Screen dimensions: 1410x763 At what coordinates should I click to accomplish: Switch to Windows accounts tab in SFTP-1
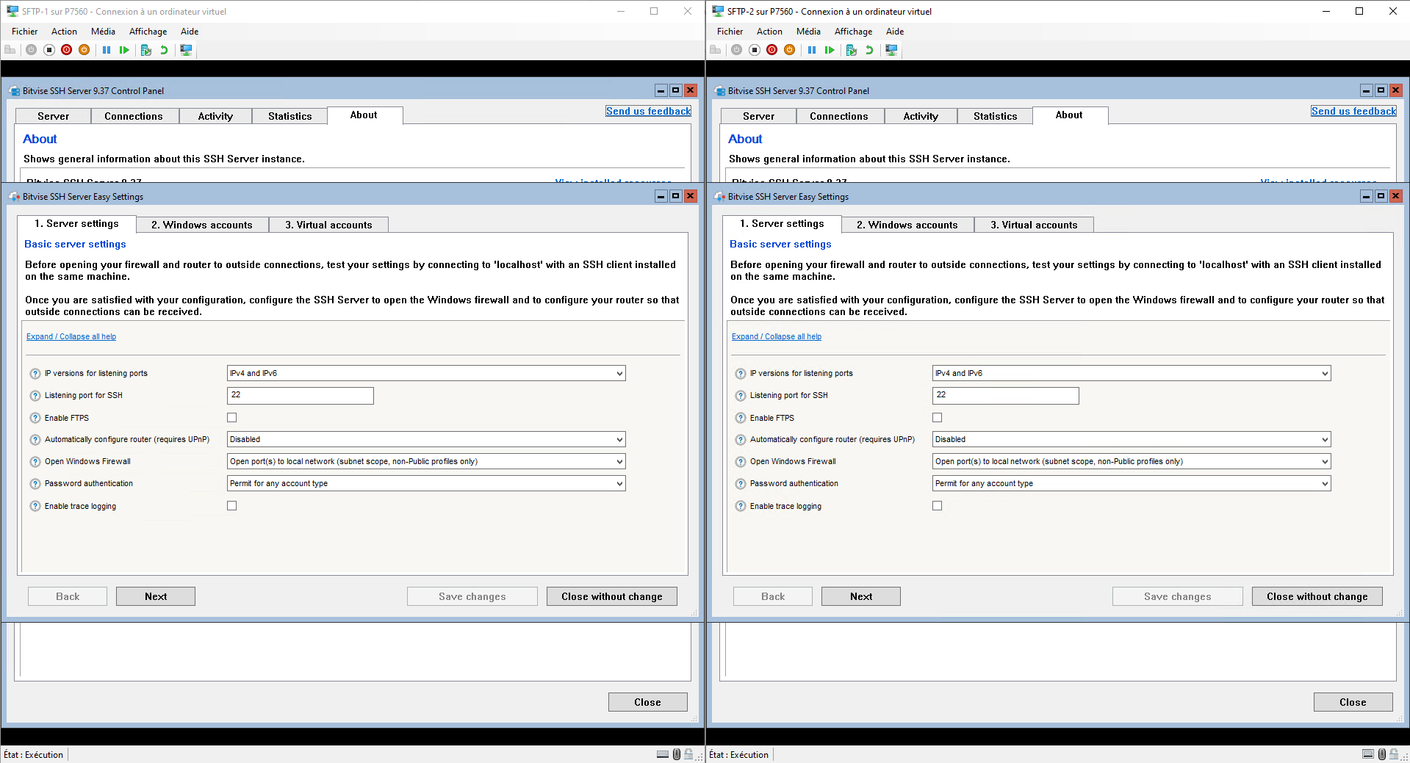[202, 225]
